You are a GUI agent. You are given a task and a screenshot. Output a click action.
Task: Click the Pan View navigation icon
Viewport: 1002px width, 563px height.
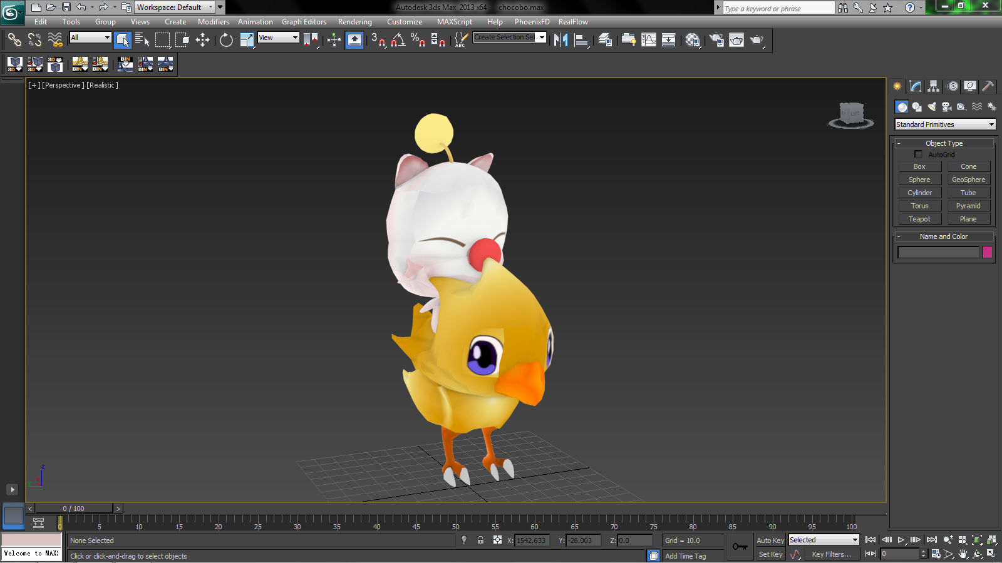[963, 554]
